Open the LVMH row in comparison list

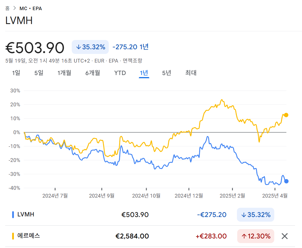click(x=150, y=215)
